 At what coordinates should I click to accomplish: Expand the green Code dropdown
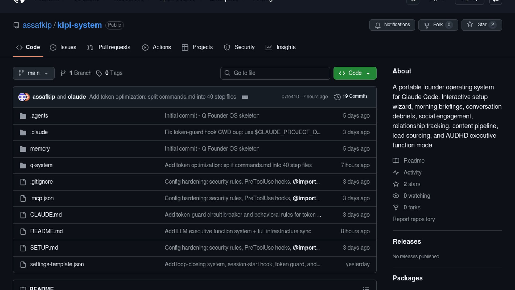pos(355,73)
